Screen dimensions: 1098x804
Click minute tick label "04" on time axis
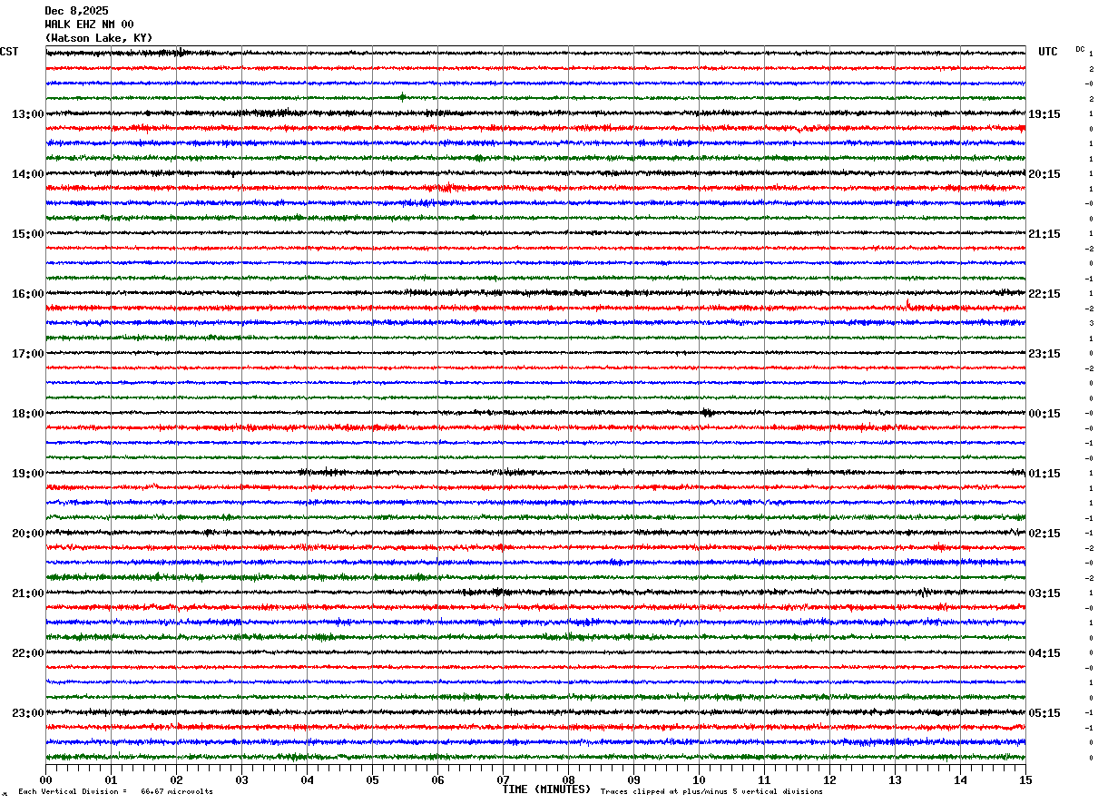(x=307, y=779)
